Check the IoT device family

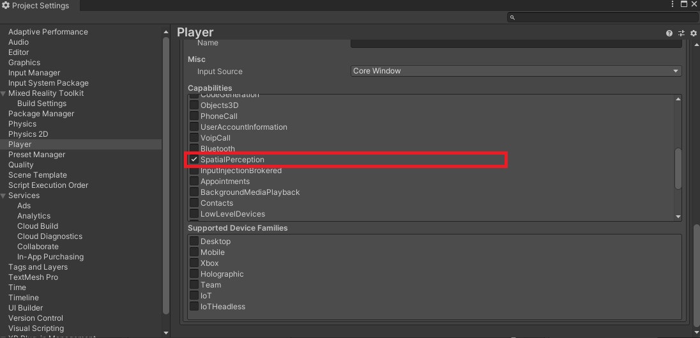coord(194,296)
